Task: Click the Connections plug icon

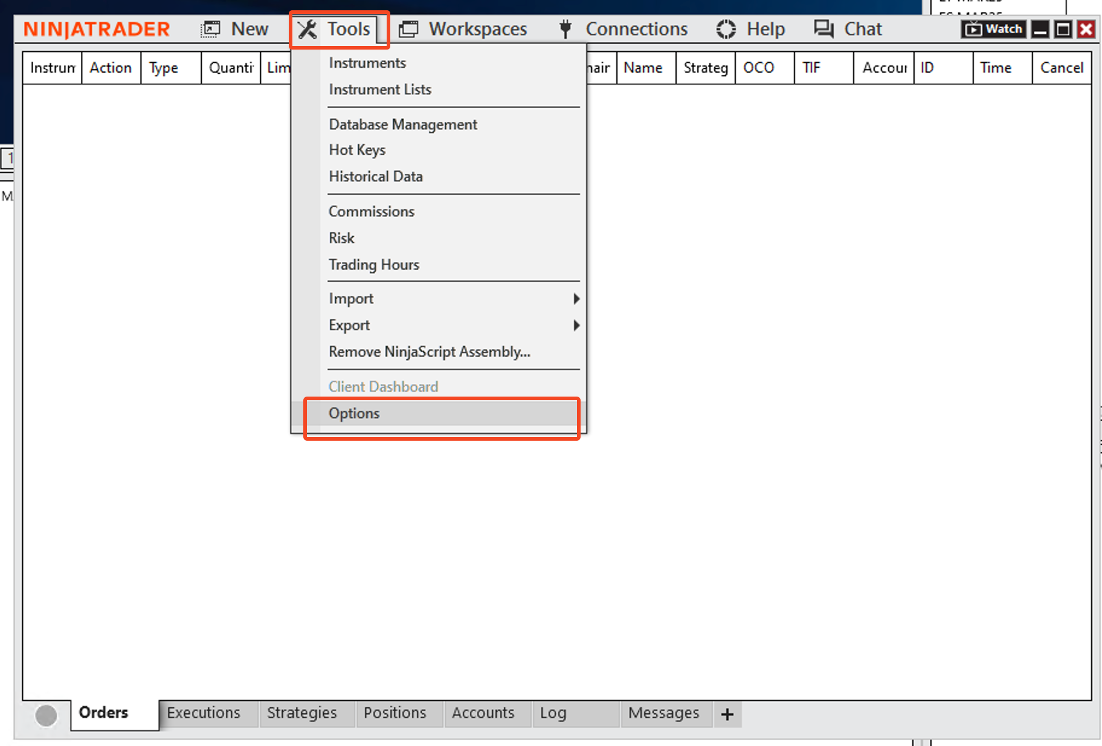Action: [x=565, y=29]
